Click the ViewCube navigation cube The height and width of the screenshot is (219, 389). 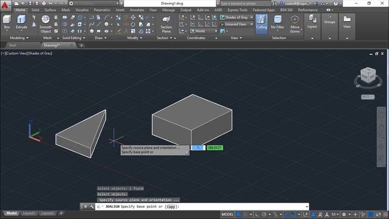click(368, 75)
